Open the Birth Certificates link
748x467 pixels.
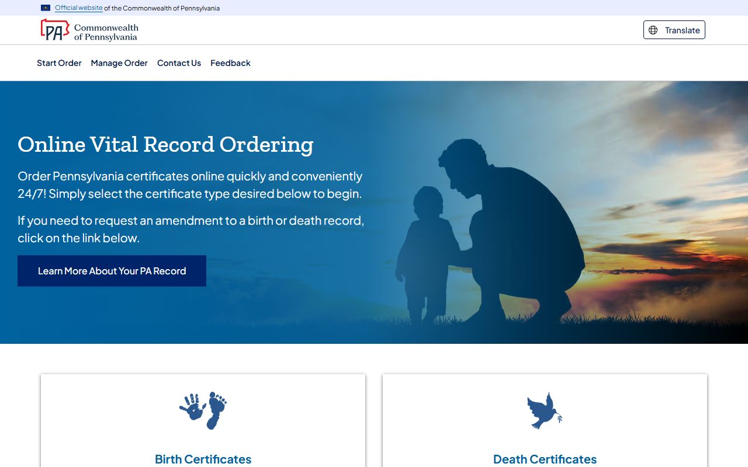click(203, 459)
